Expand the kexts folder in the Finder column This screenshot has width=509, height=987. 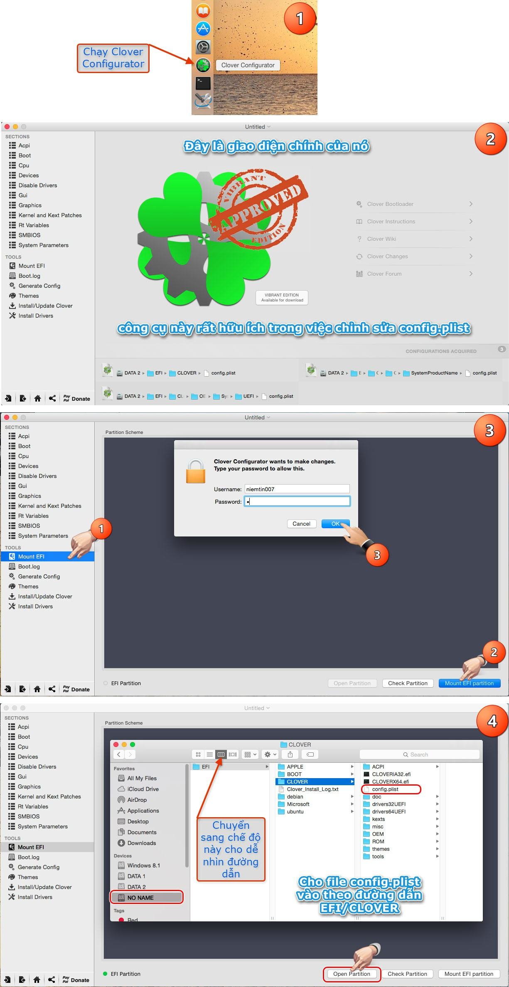438,819
